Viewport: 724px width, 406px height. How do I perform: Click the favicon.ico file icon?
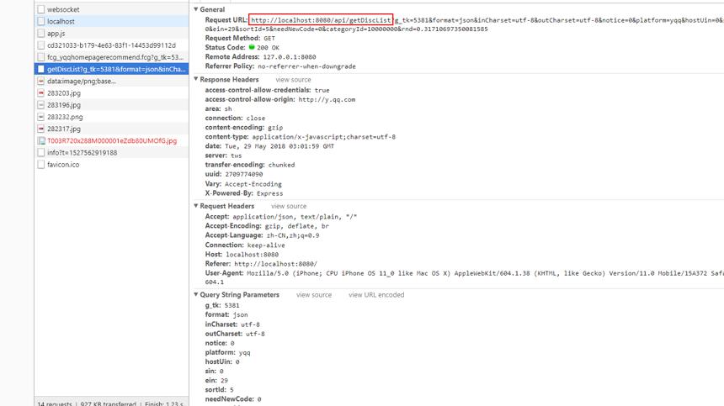click(41, 165)
